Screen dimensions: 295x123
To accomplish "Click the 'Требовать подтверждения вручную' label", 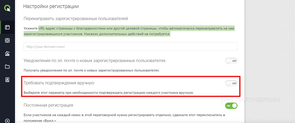I will [59, 83].
